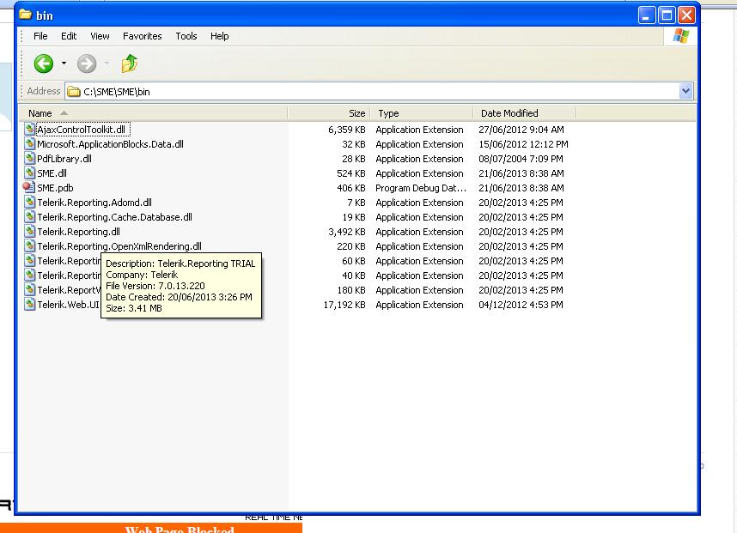Click the Program Debug Dat... type cell
737x533 pixels.
[421, 188]
